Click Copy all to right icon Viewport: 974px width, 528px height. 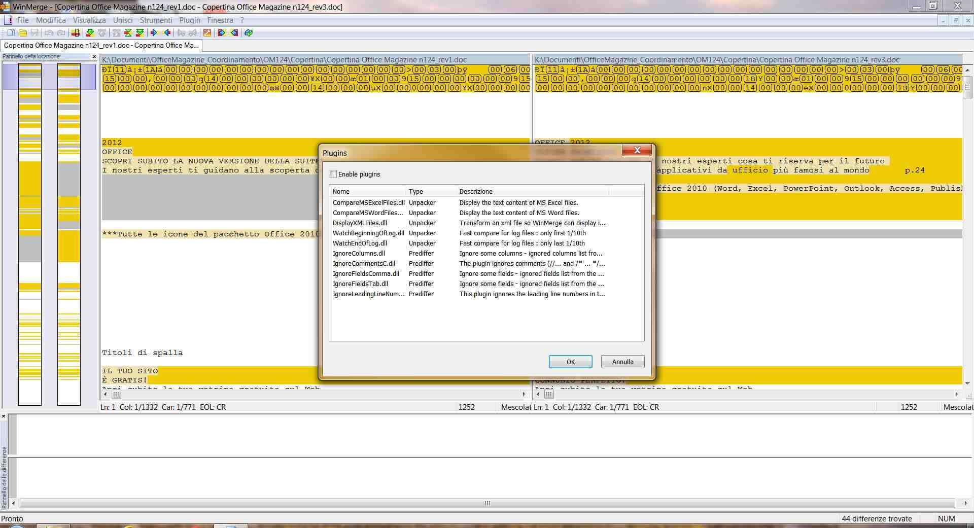coord(221,33)
